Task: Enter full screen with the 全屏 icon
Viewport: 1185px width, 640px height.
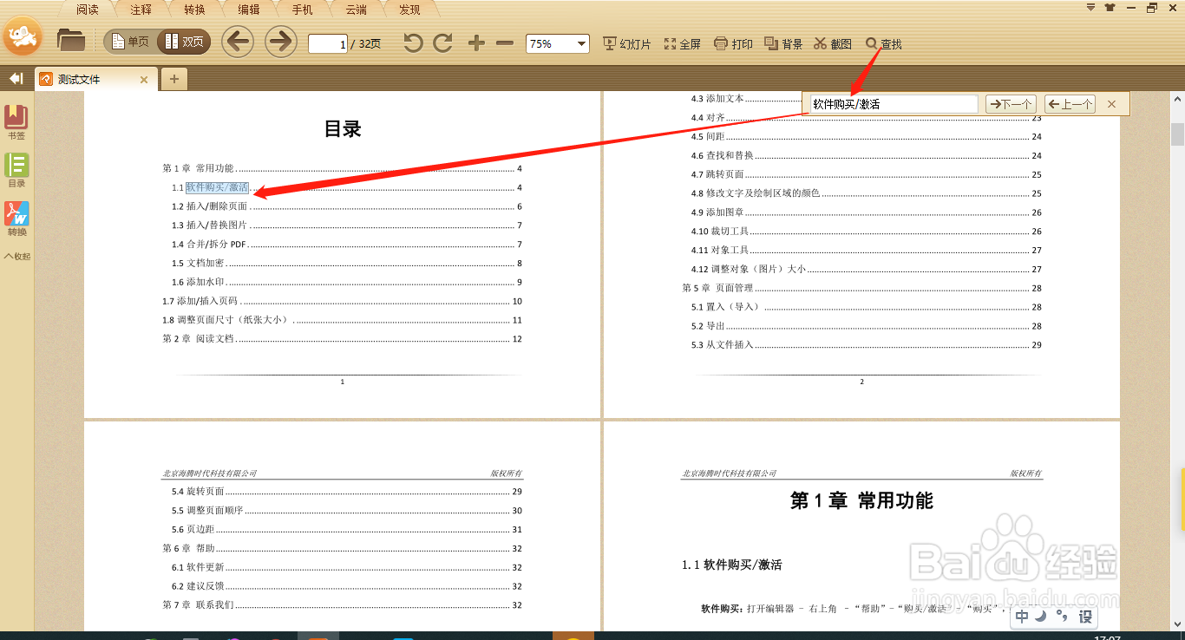Action: (682, 43)
